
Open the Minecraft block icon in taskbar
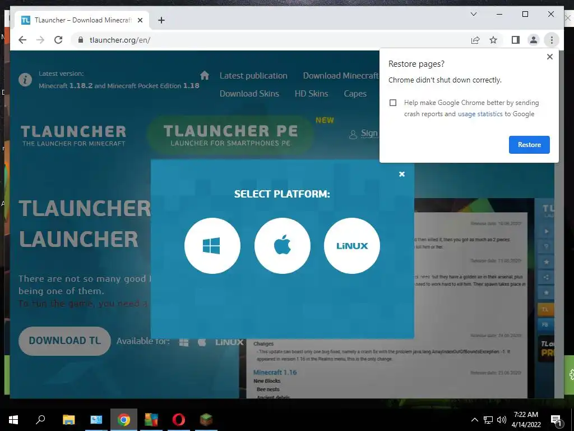pyautogui.click(x=206, y=420)
